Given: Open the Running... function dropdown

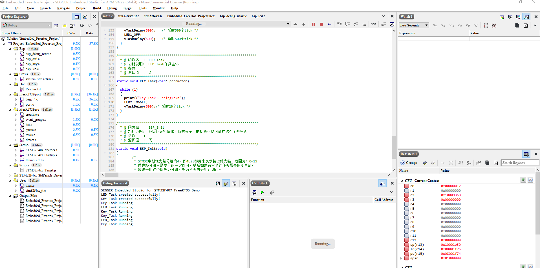Looking at the screenshot, I should (x=196, y=24).
